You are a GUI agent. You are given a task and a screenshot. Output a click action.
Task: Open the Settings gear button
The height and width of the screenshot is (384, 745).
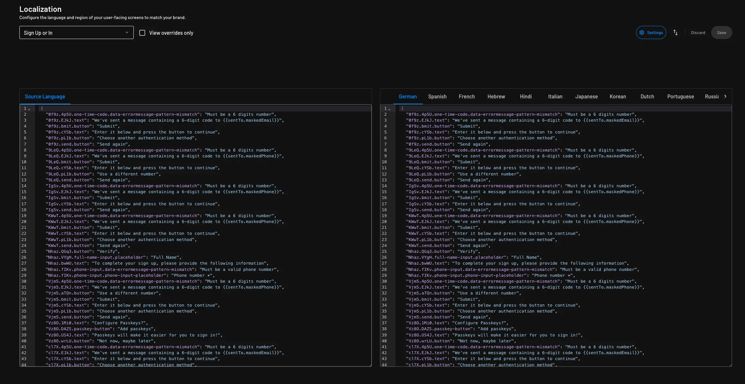(651, 32)
